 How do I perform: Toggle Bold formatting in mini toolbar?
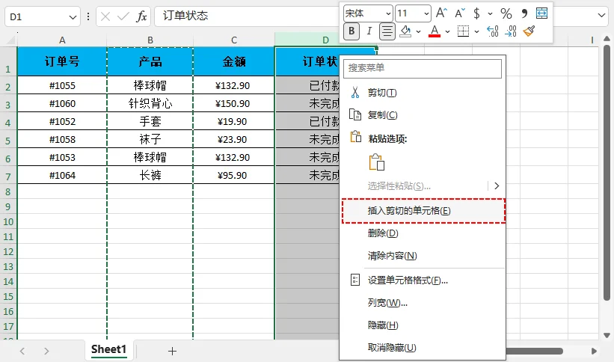351,31
